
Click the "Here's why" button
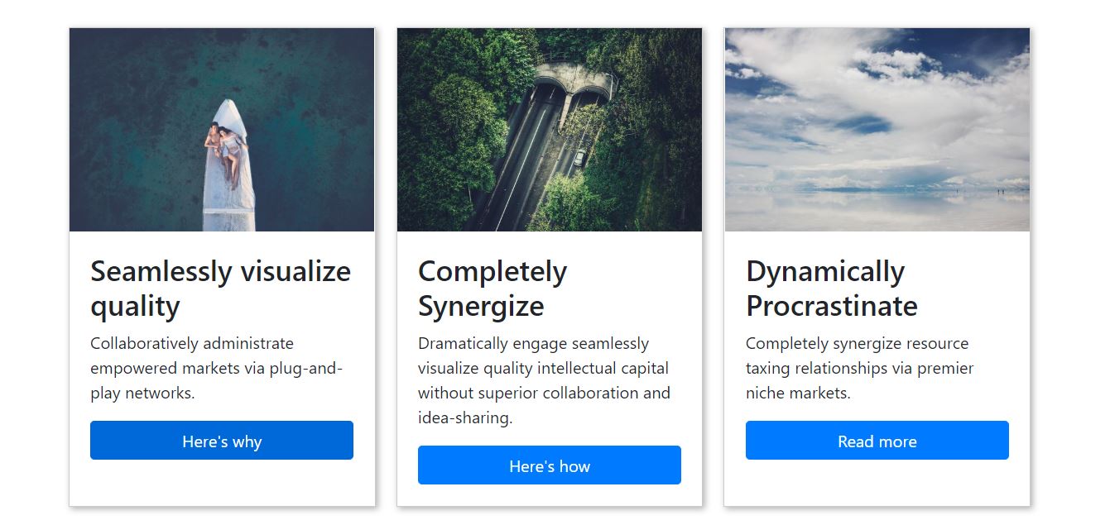tap(222, 441)
